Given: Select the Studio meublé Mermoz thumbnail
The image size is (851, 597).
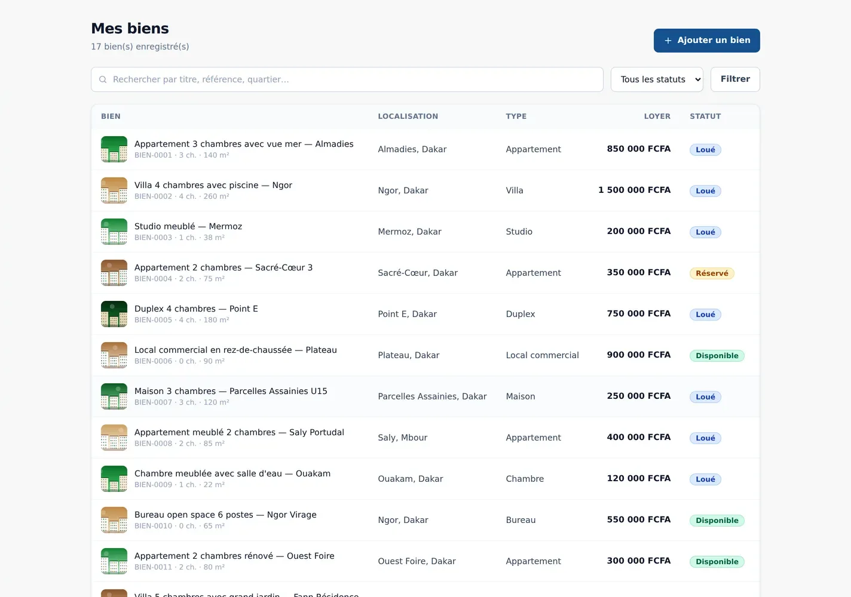Looking at the screenshot, I should (114, 232).
